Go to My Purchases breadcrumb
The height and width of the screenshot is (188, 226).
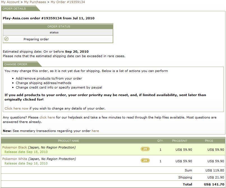pyautogui.click(x=35, y=2)
